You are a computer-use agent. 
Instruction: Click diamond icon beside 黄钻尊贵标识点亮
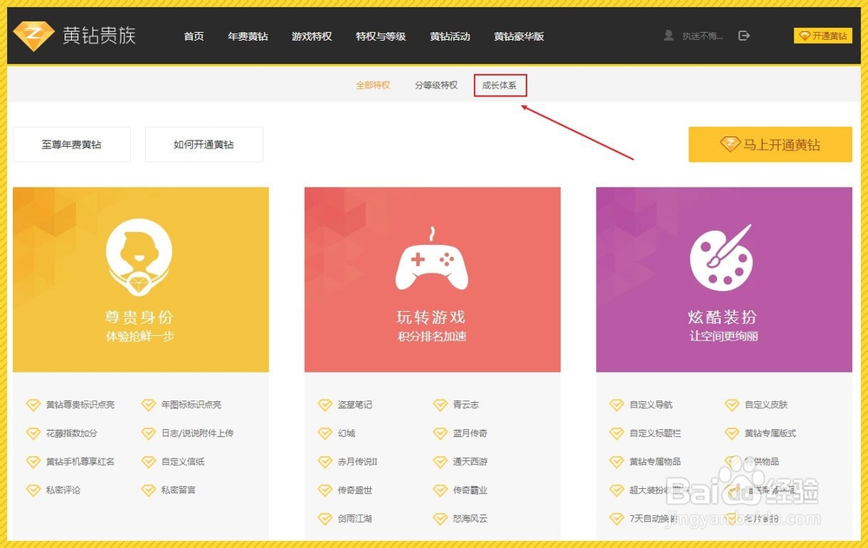33,405
